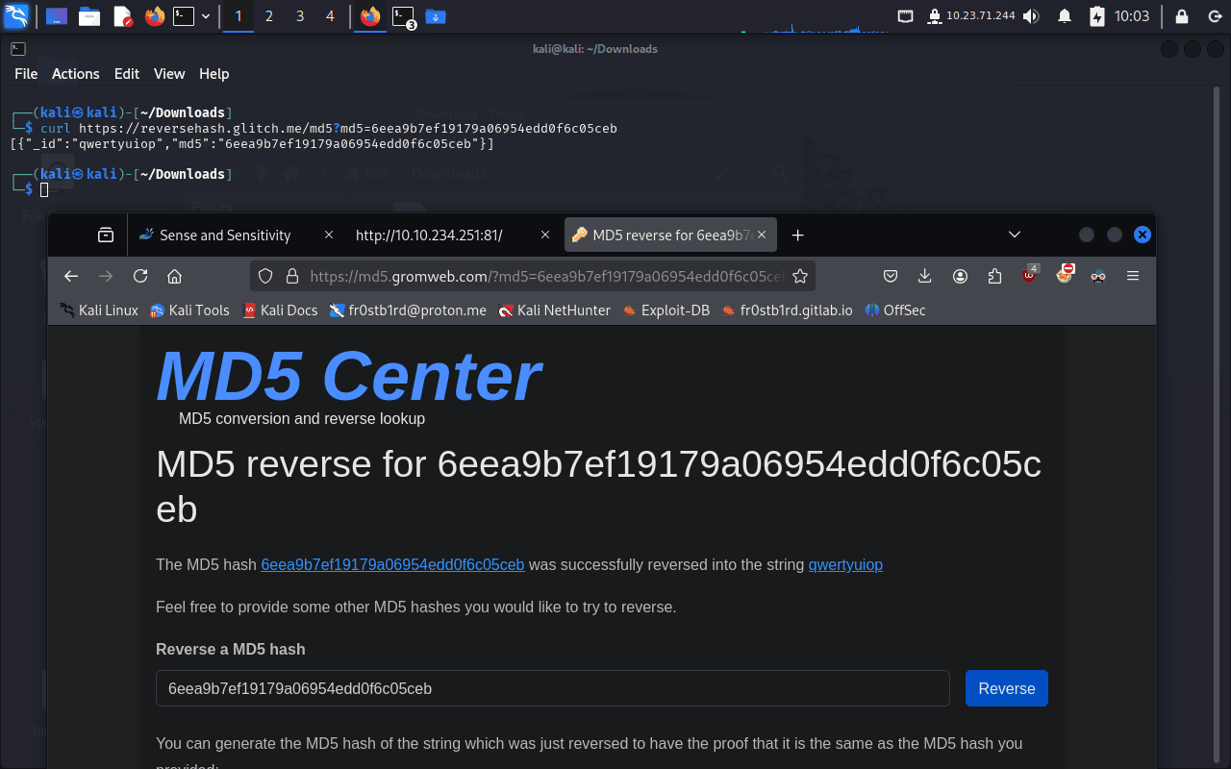Open the terminal Actions menu
This screenshot has height=769, width=1231.
(75, 74)
